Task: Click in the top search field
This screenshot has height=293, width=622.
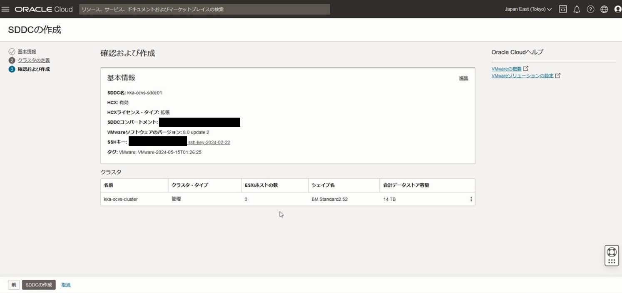Action: click(x=204, y=9)
